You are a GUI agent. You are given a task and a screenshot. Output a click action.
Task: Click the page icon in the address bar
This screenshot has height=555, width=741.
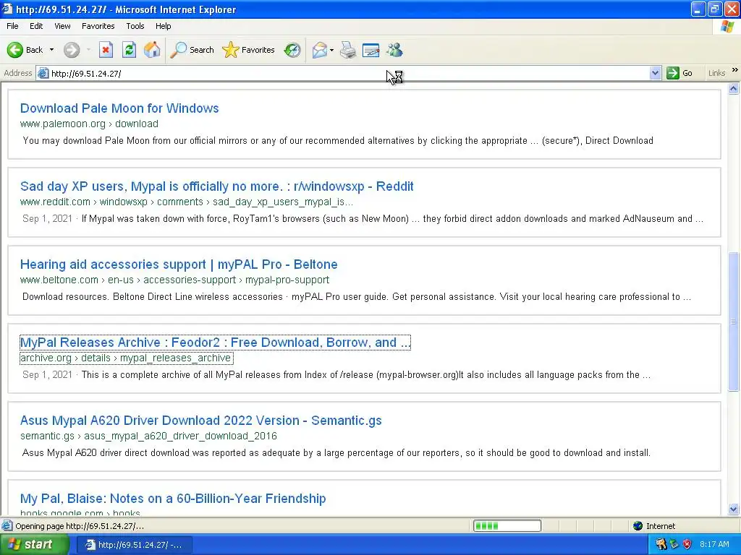coord(43,73)
